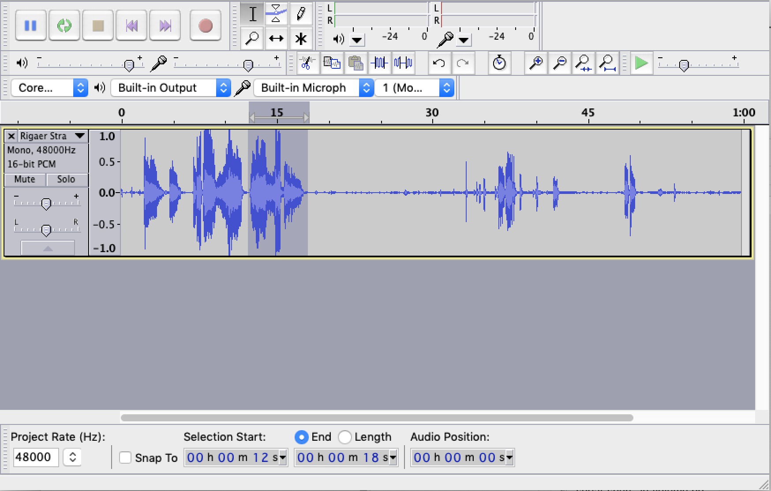Silence the selected audio

click(403, 63)
